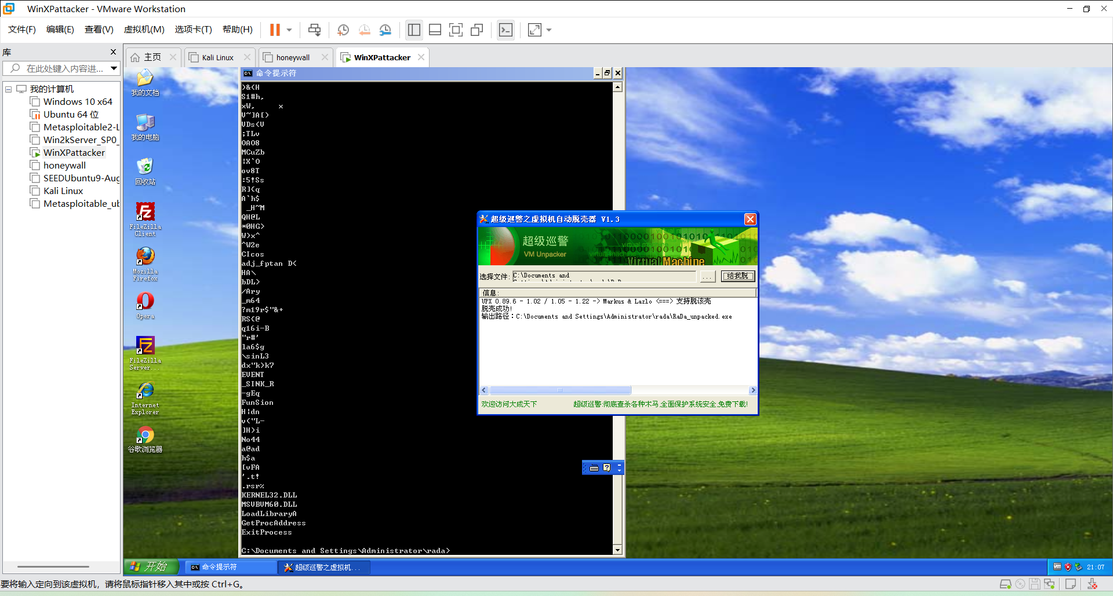This screenshot has height=596, width=1113.
Task: Open the power options dropdown beside the pause button
Action: click(289, 30)
